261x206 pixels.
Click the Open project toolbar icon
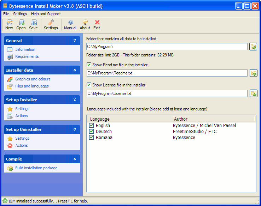[x=21, y=23]
